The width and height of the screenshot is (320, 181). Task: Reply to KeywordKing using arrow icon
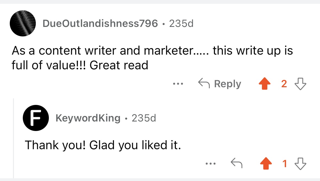[236, 163]
